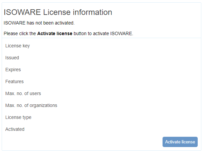
Task: Click the 'Please click the Activate license' instruction
Action: pos(68,33)
